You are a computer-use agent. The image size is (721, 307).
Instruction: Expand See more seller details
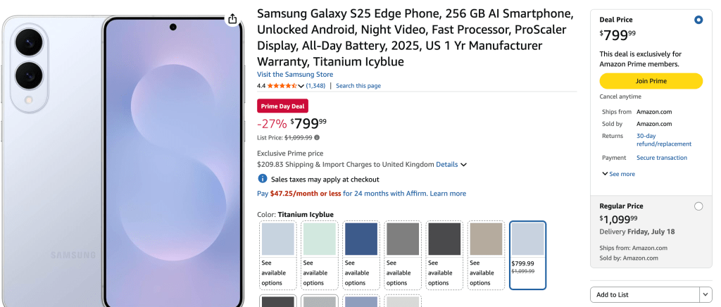coord(618,174)
